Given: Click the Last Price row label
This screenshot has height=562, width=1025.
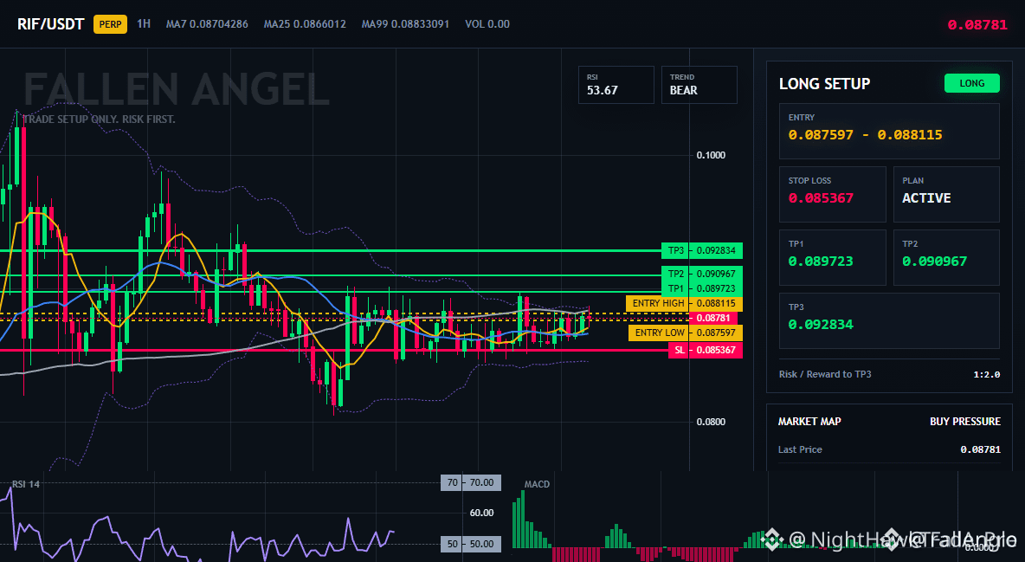Looking at the screenshot, I should click(x=800, y=449).
